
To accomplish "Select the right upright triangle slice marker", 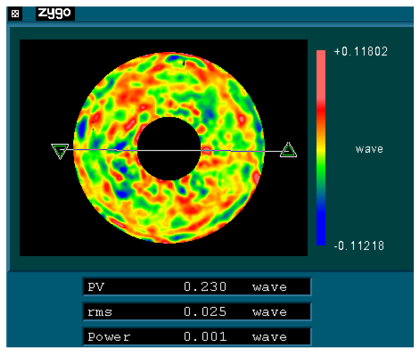I will pos(288,150).
